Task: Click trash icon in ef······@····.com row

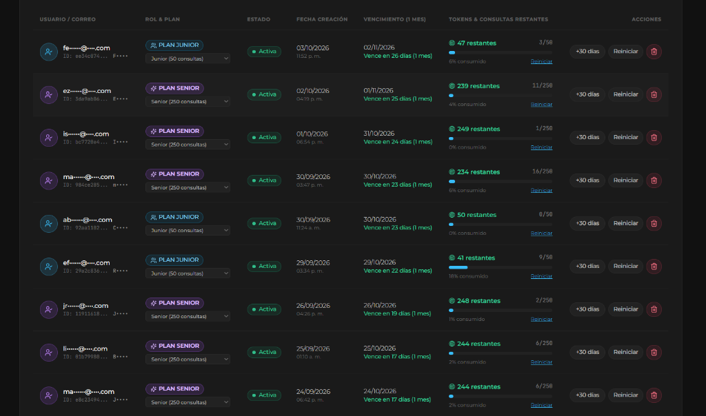Action: click(654, 267)
